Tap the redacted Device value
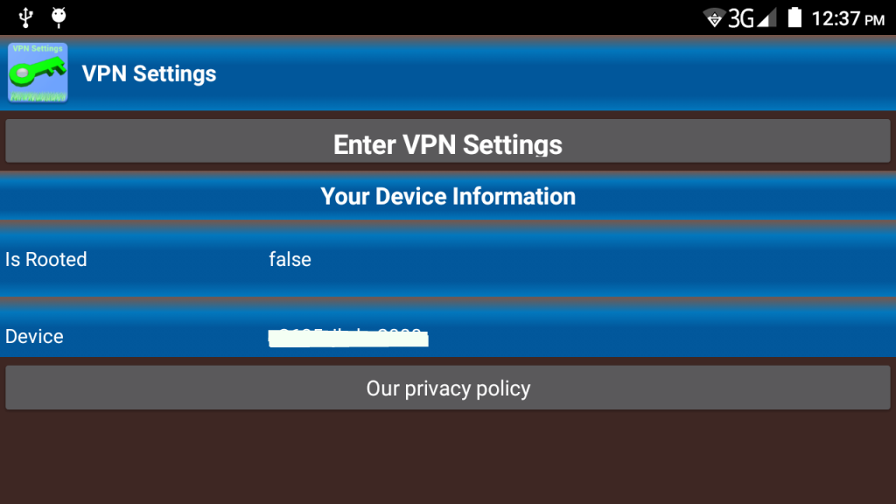 348,336
